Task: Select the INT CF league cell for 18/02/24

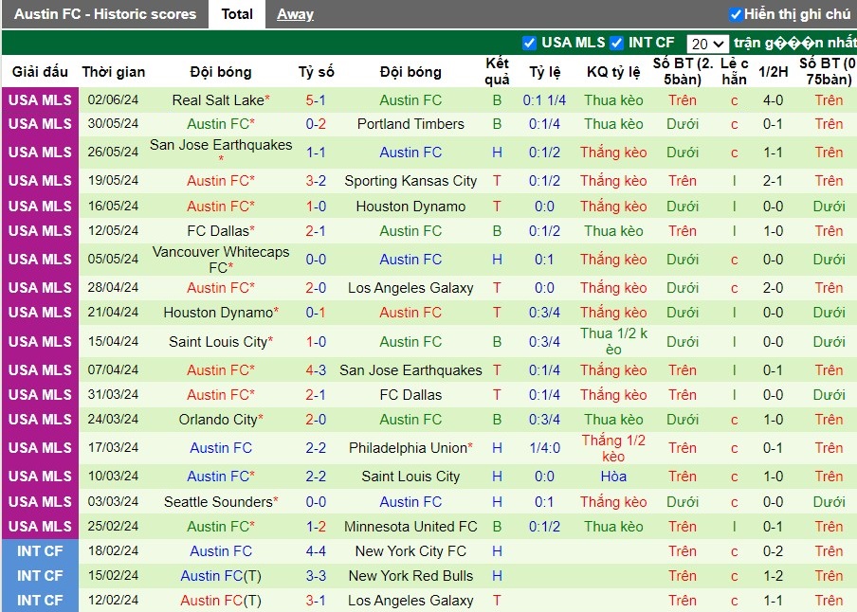Action: tap(40, 551)
